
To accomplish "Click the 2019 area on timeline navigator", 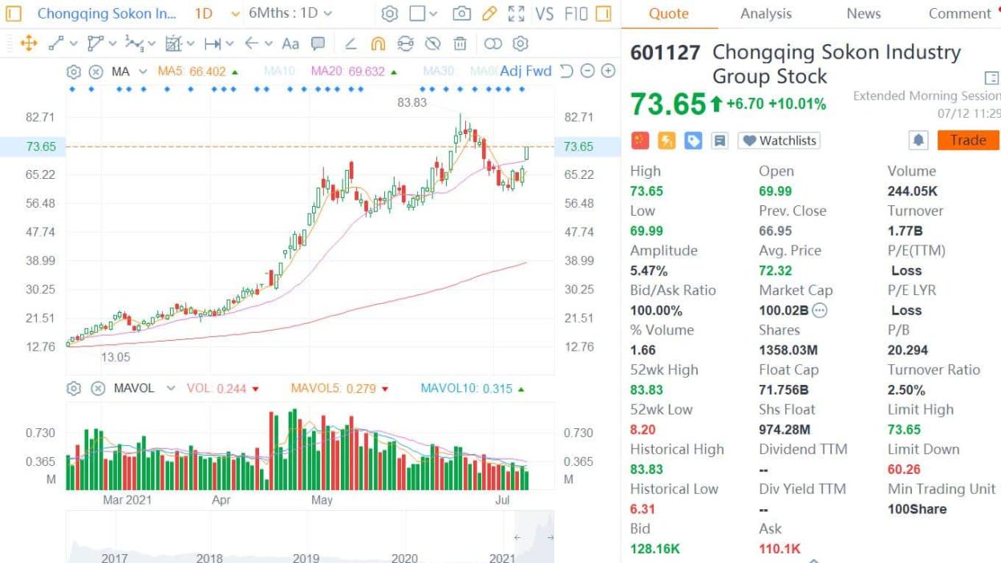I will 306,557.
